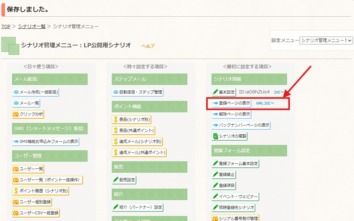Copy the scenario ID with コピー
Image resolution: width=354 pixels, height=221 pixels.
tap(278, 92)
